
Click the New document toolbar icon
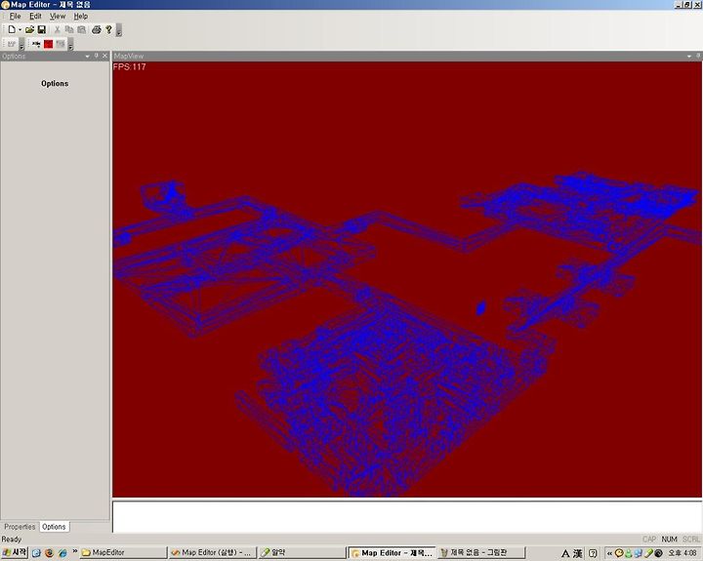11,29
